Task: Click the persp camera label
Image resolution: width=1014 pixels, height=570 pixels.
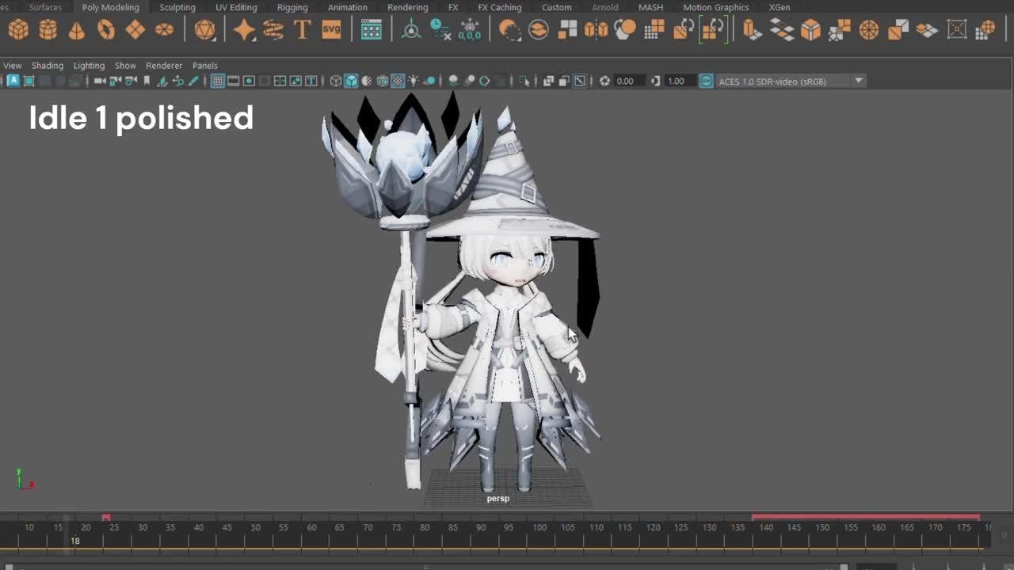Action: pos(498,499)
